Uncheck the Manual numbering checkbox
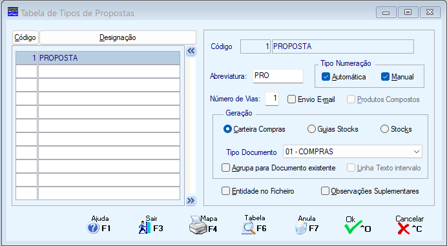Viewport: 447px width, 246px height. (x=385, y=77)
